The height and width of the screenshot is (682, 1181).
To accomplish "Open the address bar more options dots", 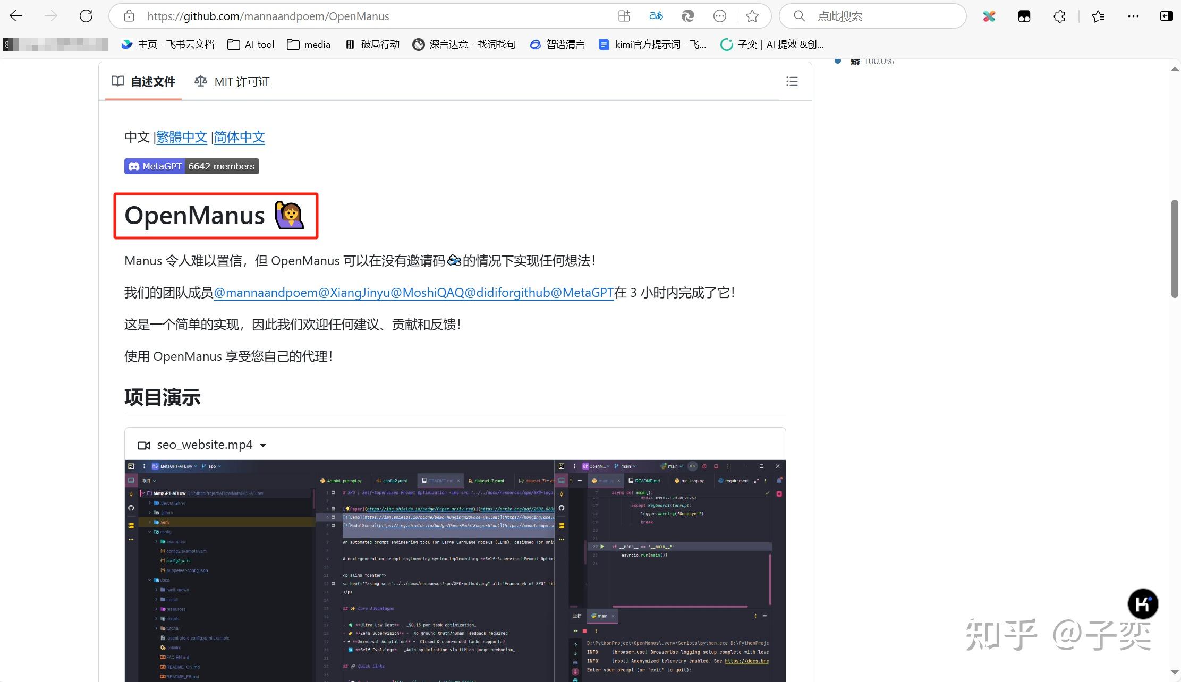I will point(720,16).
